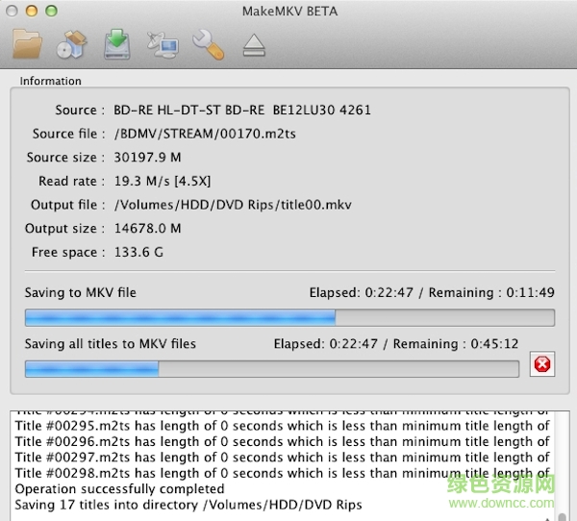Click the log panel's vertical scrollbar
Viewport: 577px width, 521px height.
[561, 461]
